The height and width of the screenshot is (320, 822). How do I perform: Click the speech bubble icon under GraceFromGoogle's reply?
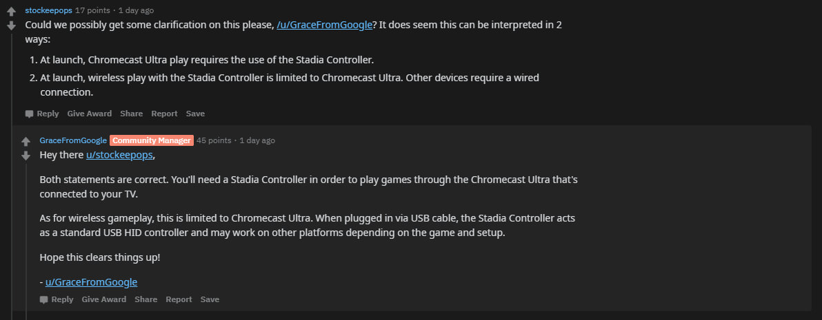pyautogui.click(x=44, y=299)
